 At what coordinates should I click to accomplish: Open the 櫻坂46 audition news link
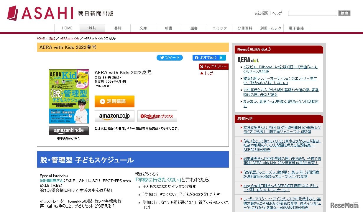[280, 81]
